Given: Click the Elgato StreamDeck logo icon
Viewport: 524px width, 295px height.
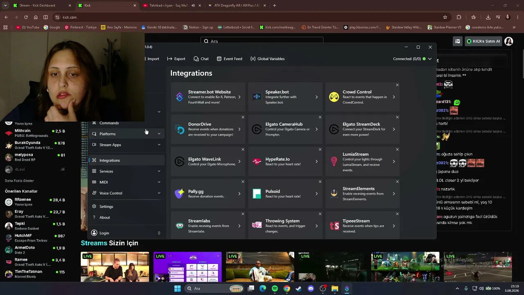Looking at the screenshot, I should pyautogui.click(x=334, y=129).
